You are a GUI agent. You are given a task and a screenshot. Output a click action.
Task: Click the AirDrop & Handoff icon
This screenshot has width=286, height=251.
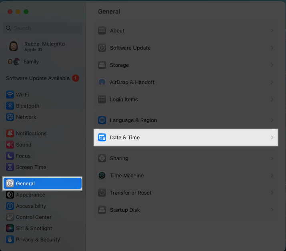(102, 82)
